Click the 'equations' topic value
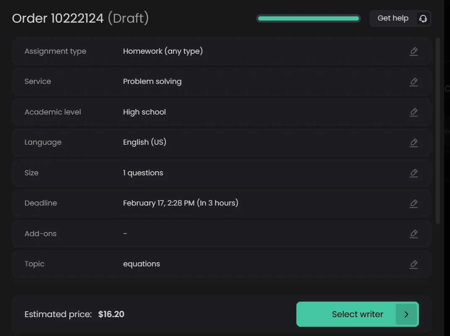 pyautogui.click(x=141, y=264)
